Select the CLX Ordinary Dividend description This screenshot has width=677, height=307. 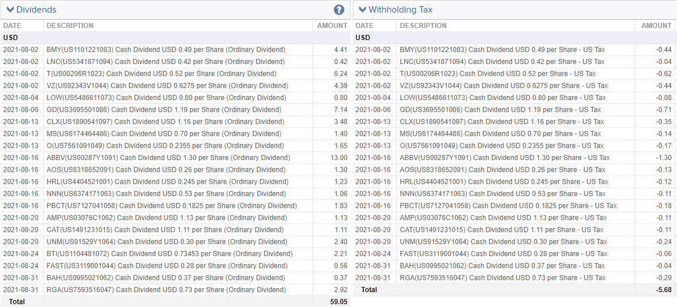pyautogui.click(x=166, y=122)
